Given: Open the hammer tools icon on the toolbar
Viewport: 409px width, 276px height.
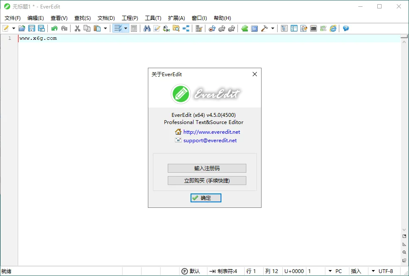Looking at the screenshot, I should [x=264, y=28].
